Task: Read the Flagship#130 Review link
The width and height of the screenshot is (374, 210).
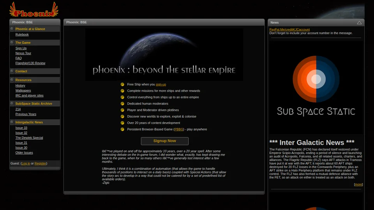Action: 30,63
